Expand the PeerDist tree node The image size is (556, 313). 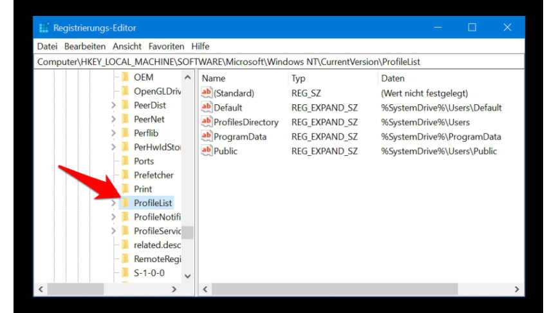coord(113,105)
